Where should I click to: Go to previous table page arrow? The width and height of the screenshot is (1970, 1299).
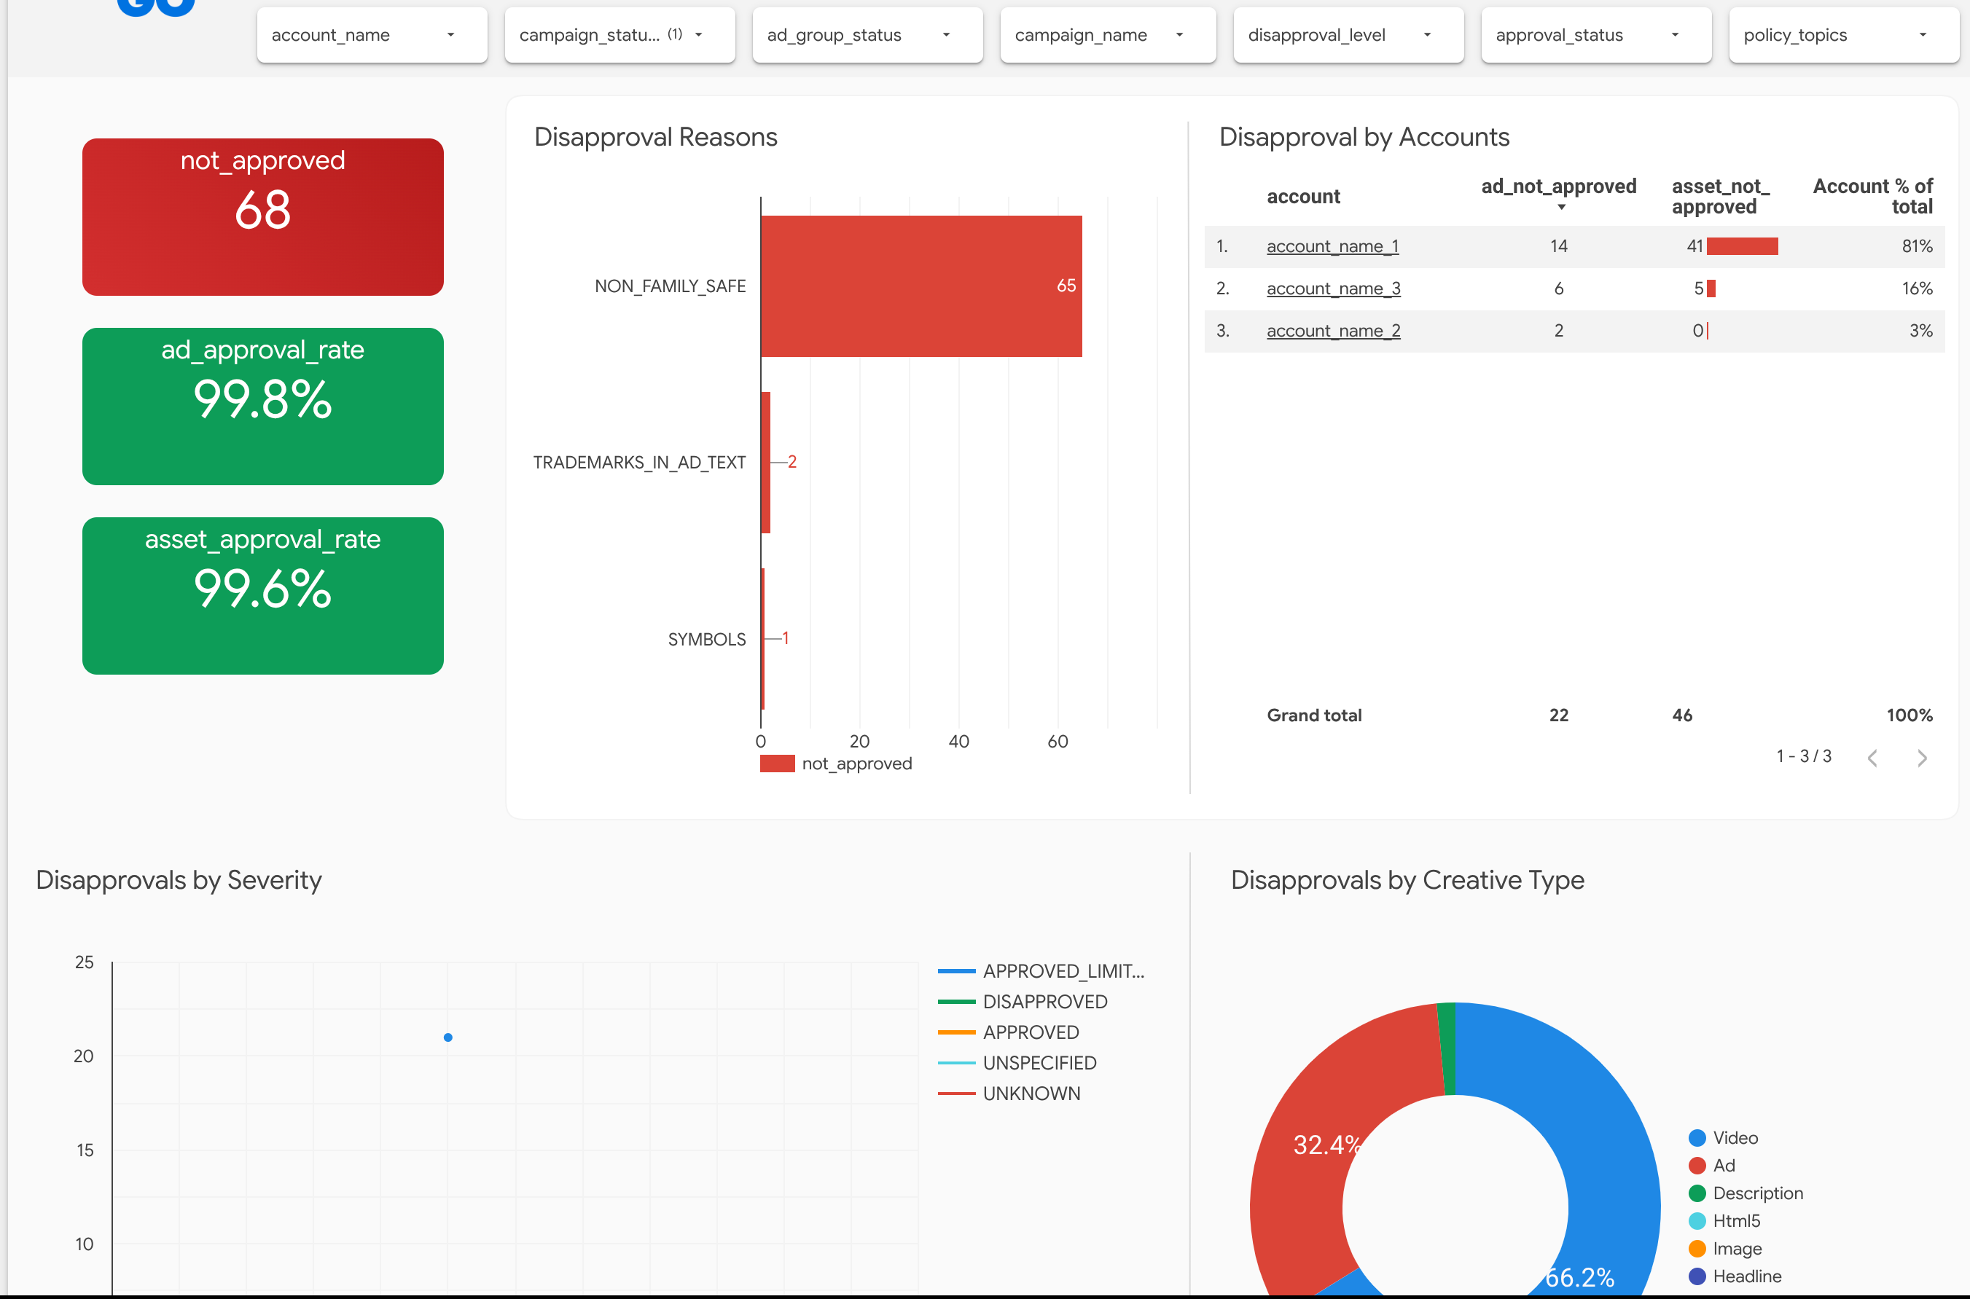pos(1872,758)
